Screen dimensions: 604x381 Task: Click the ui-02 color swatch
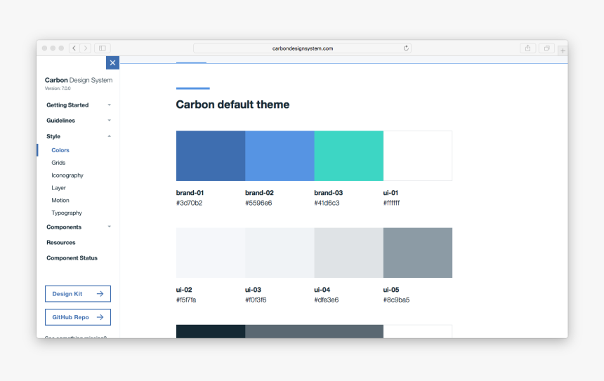(211, 253)
